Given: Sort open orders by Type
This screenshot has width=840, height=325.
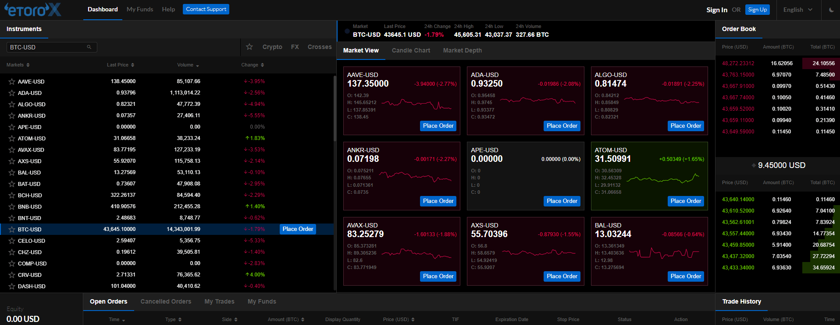Looking at the screenshot, I should pos(173,319).
